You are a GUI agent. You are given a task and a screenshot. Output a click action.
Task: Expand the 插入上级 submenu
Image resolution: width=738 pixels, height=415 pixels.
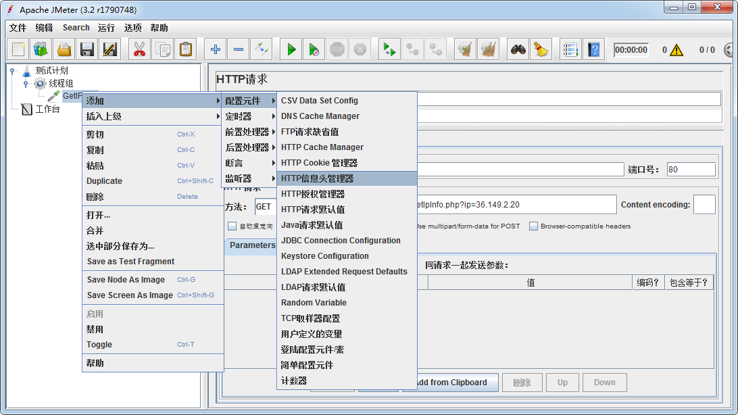153,116
